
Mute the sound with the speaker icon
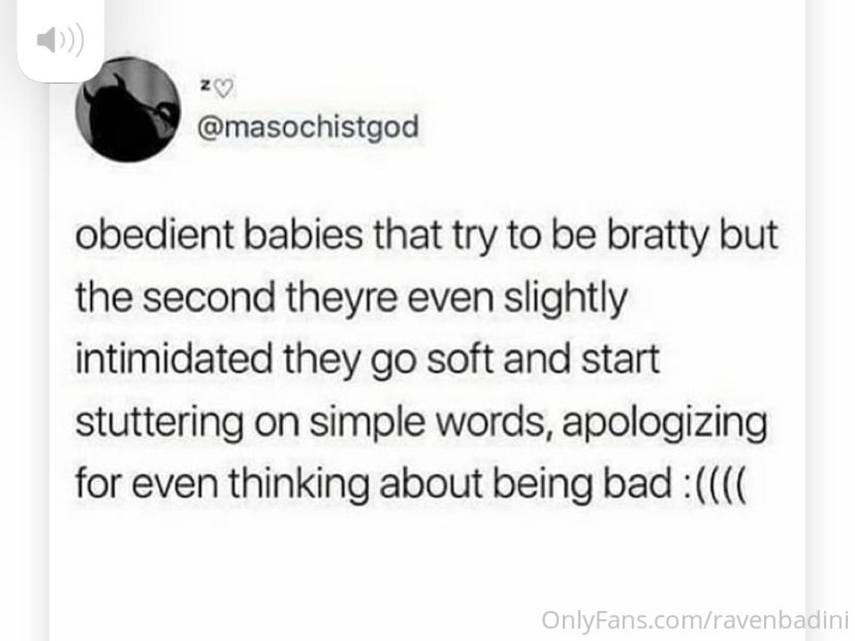tap(60, 40)
